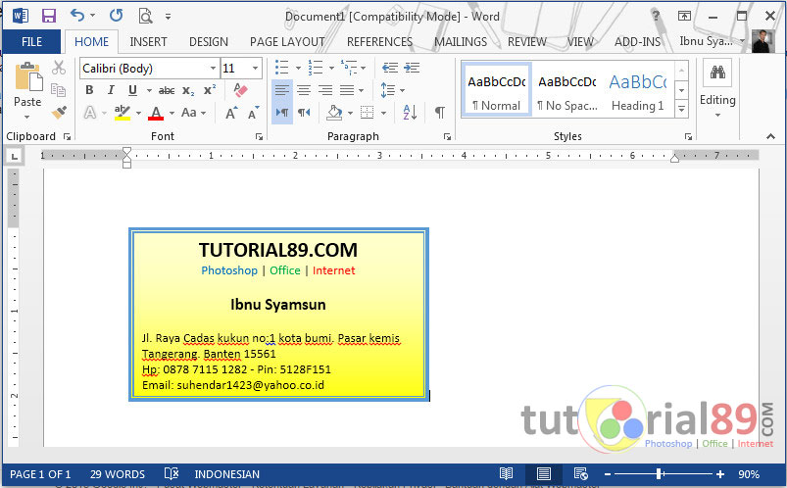Show or hide paragraph marks
The width and height of the screenshot is (787, 488).
coord(440,113)
